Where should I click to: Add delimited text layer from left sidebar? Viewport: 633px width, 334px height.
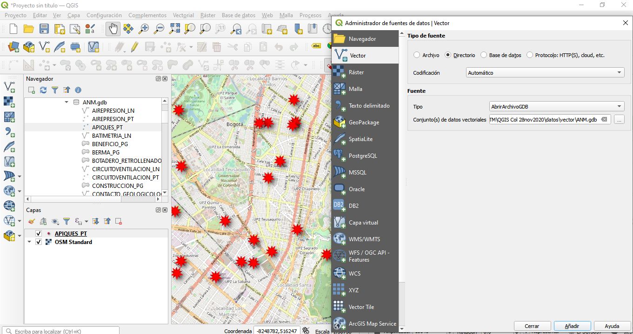(x=9, y=132)
